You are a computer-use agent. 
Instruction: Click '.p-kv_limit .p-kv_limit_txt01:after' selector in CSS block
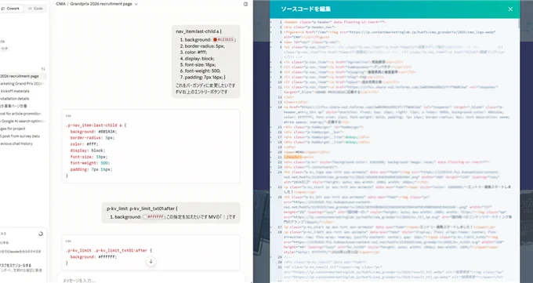[x=107, y=250]
